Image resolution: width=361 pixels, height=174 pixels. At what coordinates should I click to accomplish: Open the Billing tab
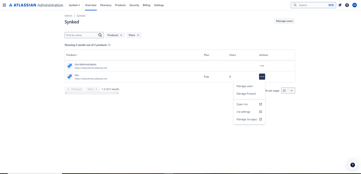click(x=146, y=5)
